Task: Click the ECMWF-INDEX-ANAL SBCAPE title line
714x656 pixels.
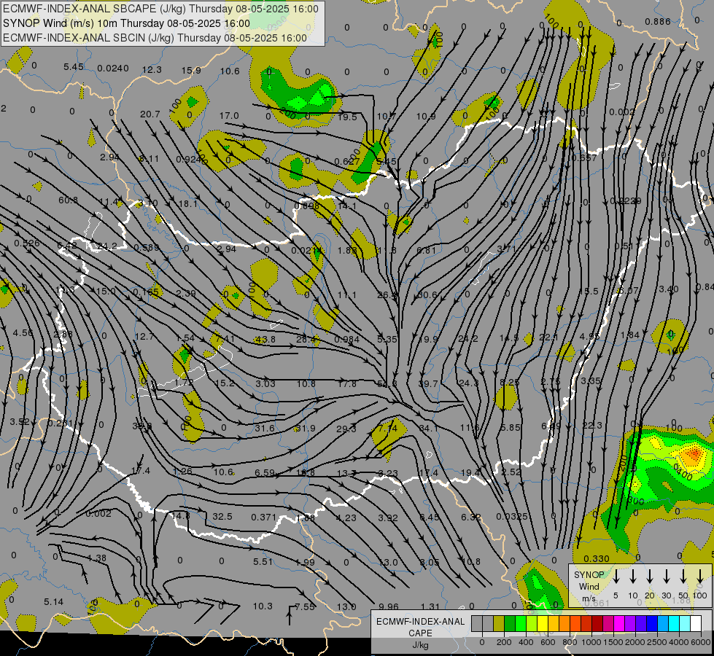Action: (160, 9)
